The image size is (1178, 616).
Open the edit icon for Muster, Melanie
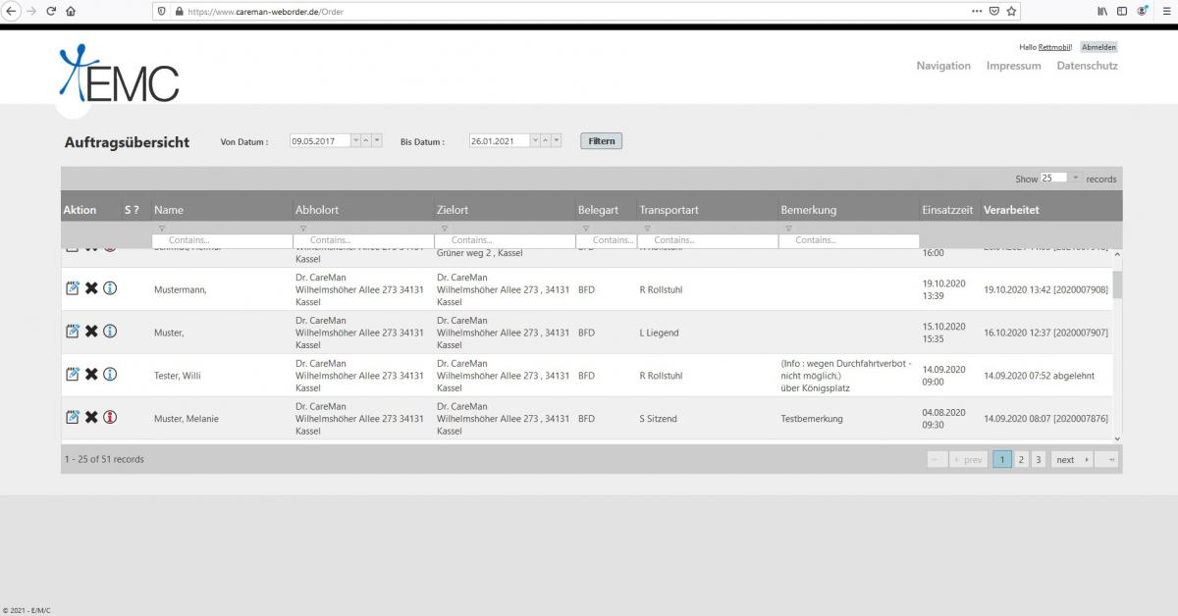click(72, 418)
